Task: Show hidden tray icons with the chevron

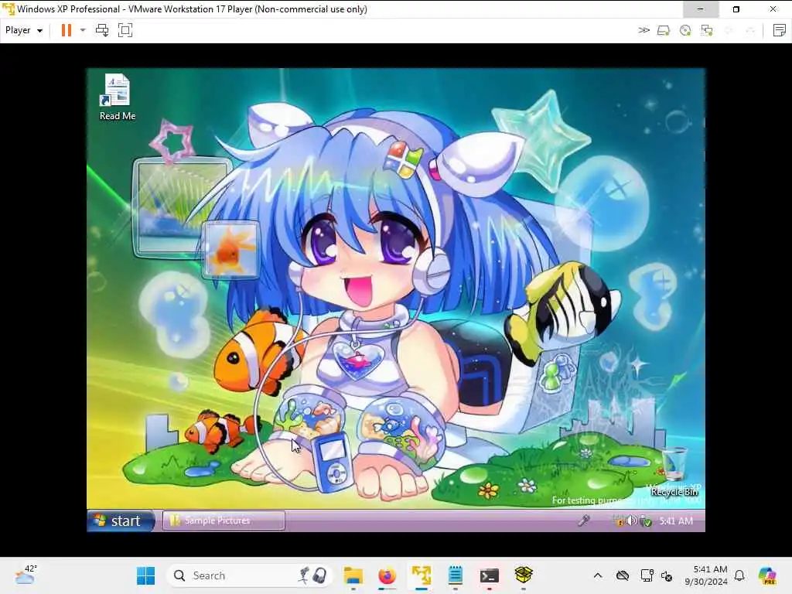Action: click(x=598, y=575)
